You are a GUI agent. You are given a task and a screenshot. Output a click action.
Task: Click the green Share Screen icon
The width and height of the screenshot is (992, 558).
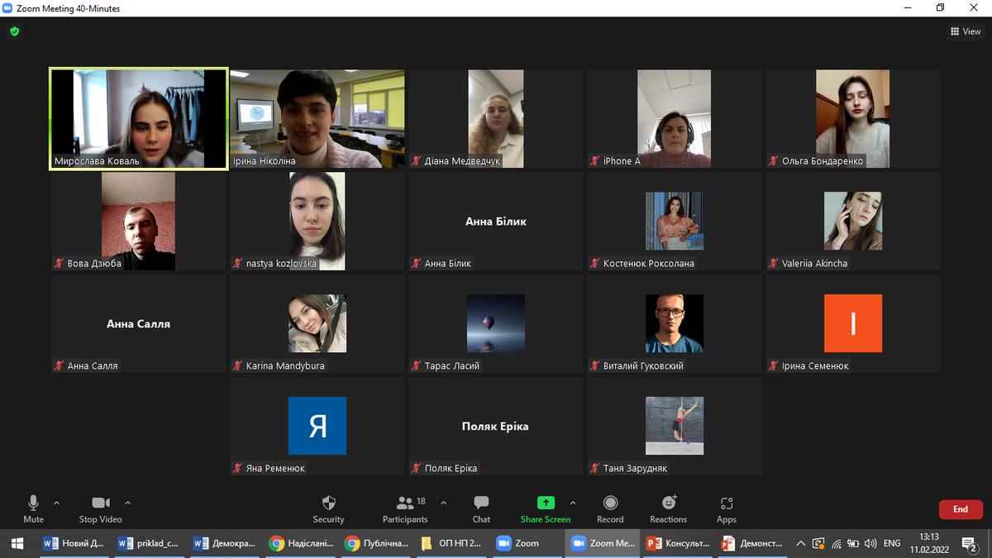click(x=545, y=503)
